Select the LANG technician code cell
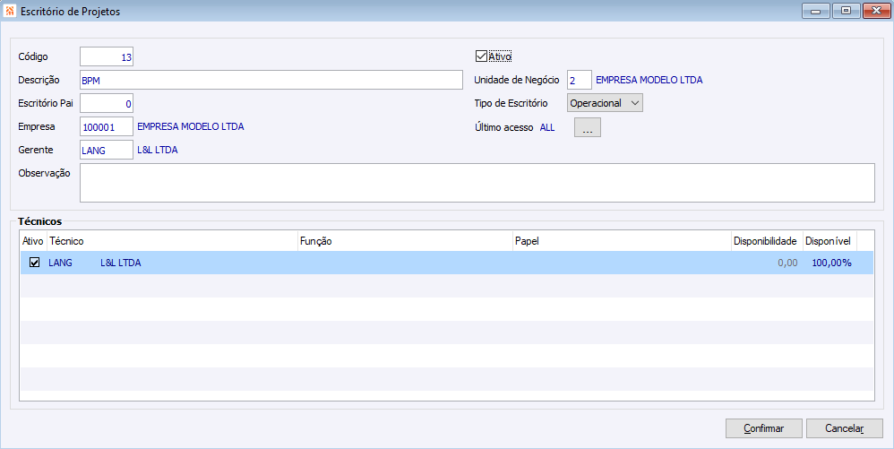This screenshot has width=894, height=449. [x=60, y=263]
